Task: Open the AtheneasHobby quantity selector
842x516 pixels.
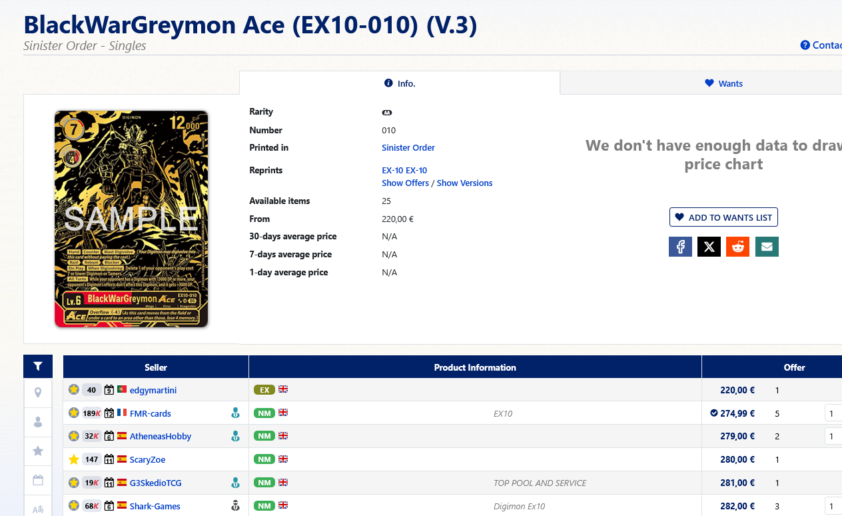Action: click(833, 436)
